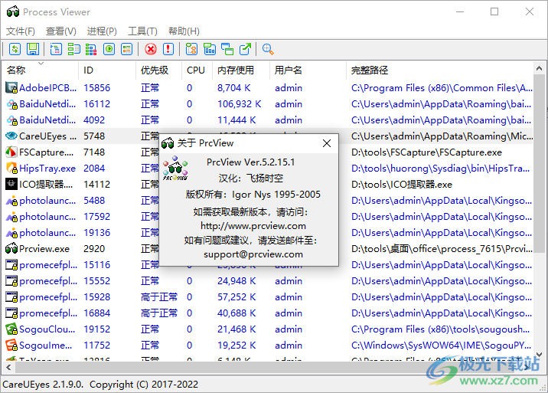Image resolution: width=548 pixels, height=393 pixels.
Task: Click the 106,932 K memory value
Action: click(240, 104)
